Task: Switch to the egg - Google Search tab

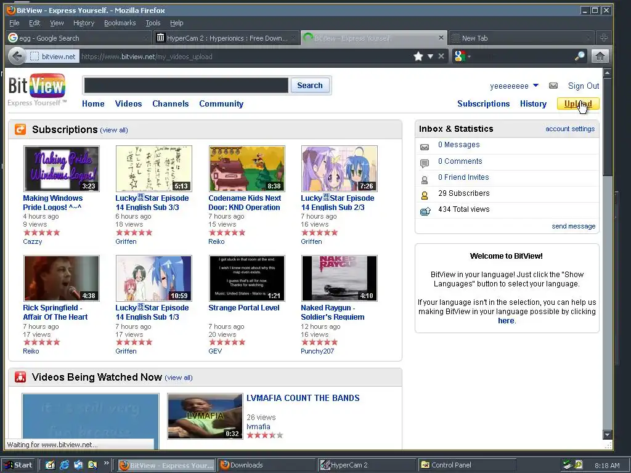Action: click(x=79, y=38)
